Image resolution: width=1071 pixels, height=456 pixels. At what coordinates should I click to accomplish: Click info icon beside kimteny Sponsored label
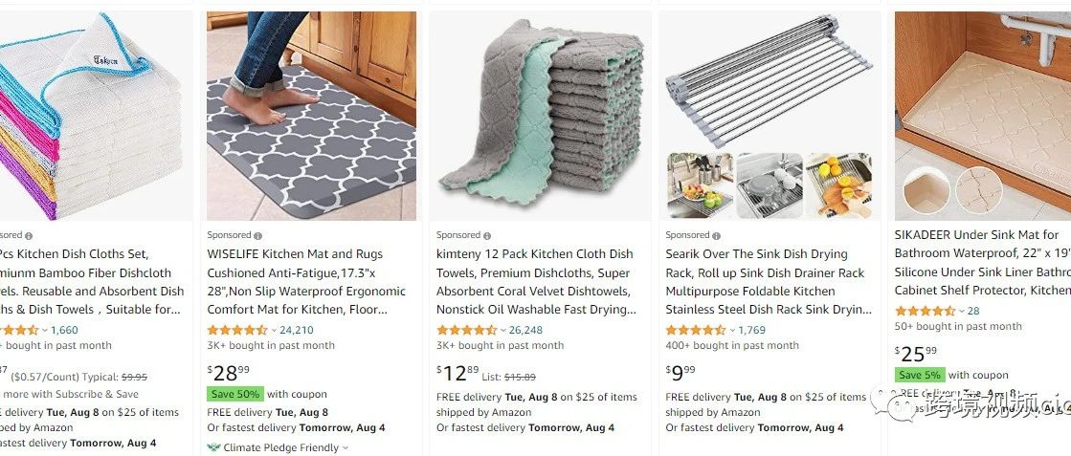487,235
